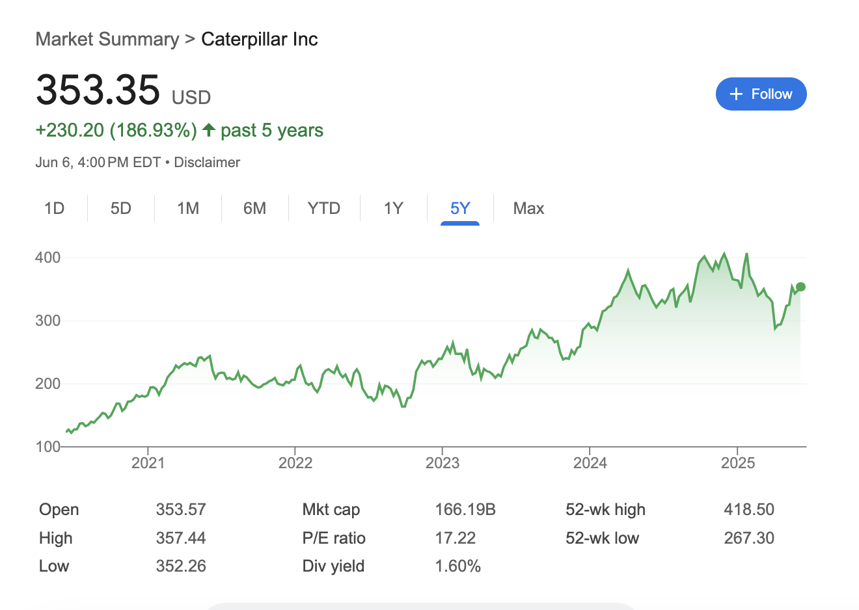The height and width of the screenshot is (610, 859).
Task: Click the 52-wk high value 418.50
Action: (749, 509)
